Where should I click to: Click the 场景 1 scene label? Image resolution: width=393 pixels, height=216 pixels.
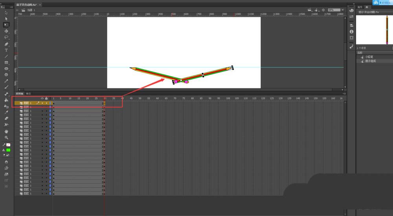[31, 10]
